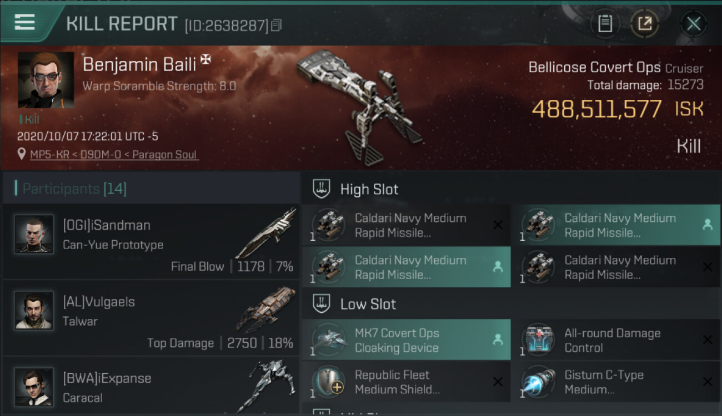
Task: Click the Low Slot shield icon
Action: click(x=322, y=303)
